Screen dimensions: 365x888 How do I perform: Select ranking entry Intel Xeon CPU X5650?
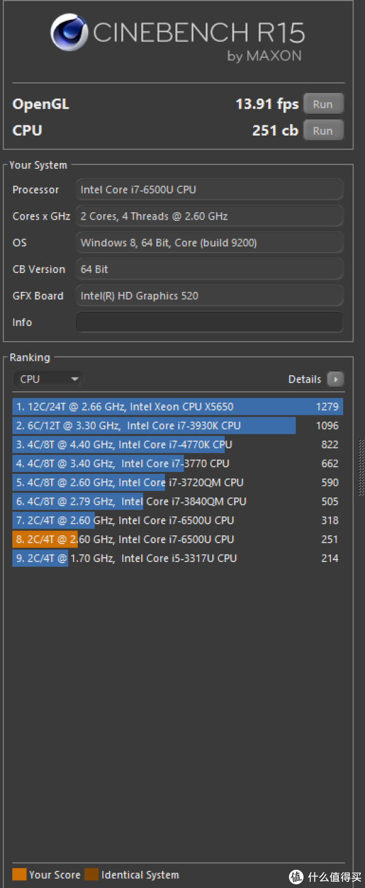[178, 407]
